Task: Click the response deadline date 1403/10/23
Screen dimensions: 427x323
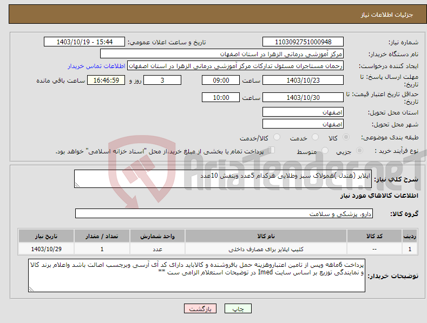Action: tap(303, 80)
